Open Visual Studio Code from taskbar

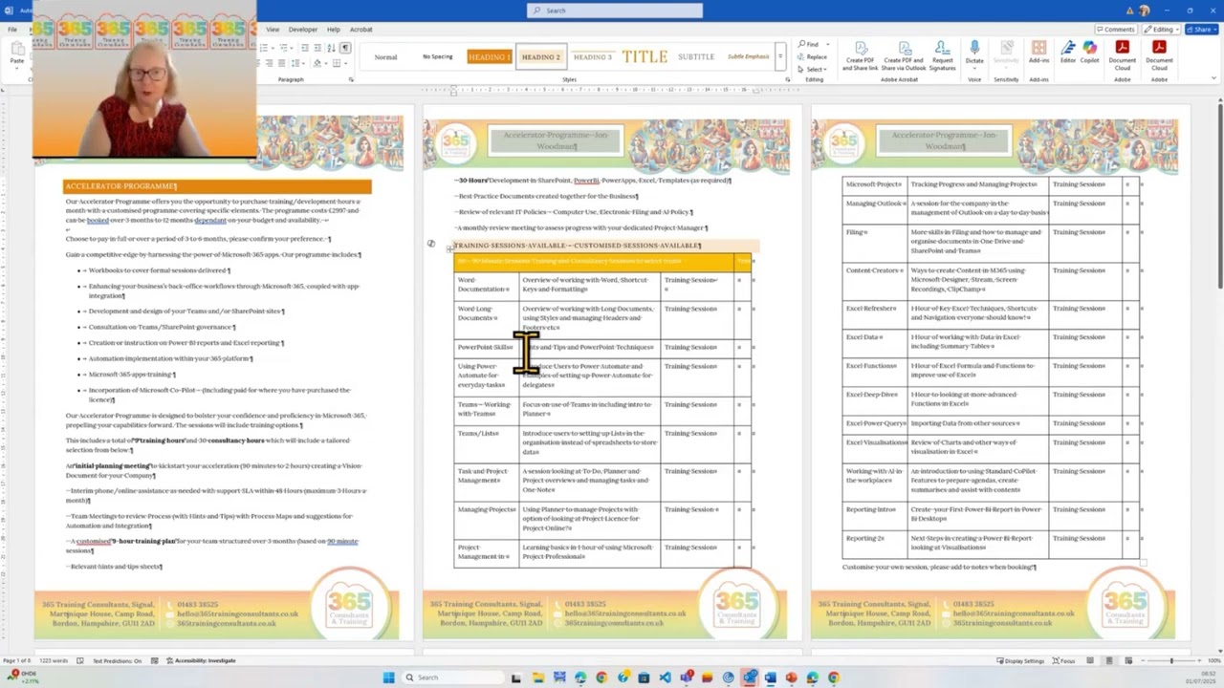(665, 677)
